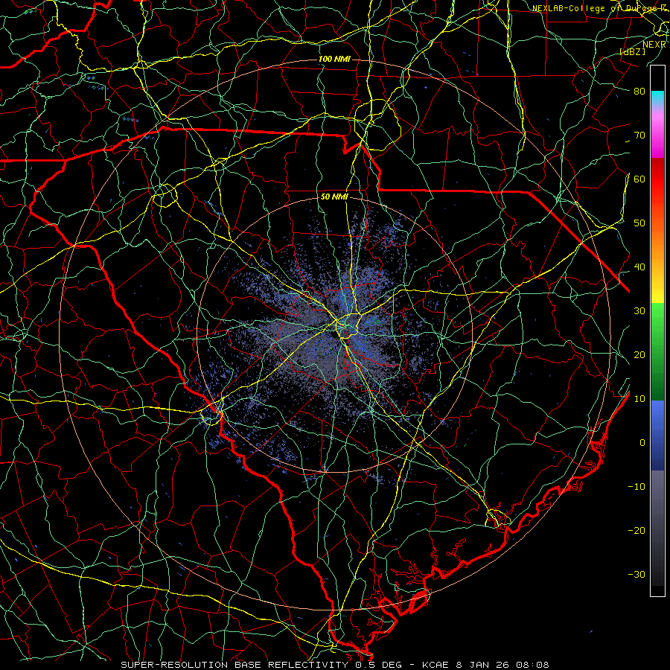Click the 40 value on dBZ scale
The height and width of the screenshot is (670, 670).
tap(639, 267)
